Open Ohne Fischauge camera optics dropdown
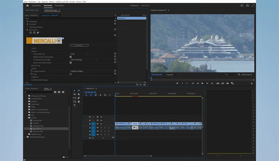Image resolution: width=279 pixels, height=161 pixels. tap(84, 60)
